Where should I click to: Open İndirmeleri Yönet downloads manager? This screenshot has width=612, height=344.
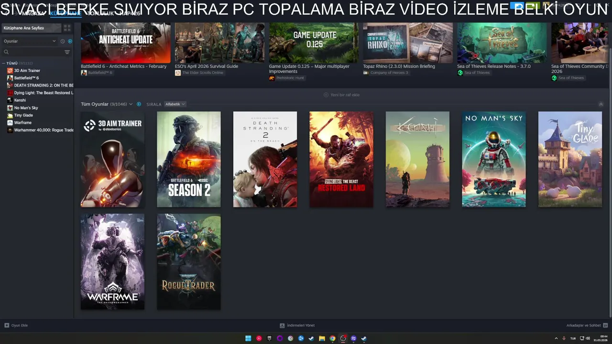coord(297,325)
